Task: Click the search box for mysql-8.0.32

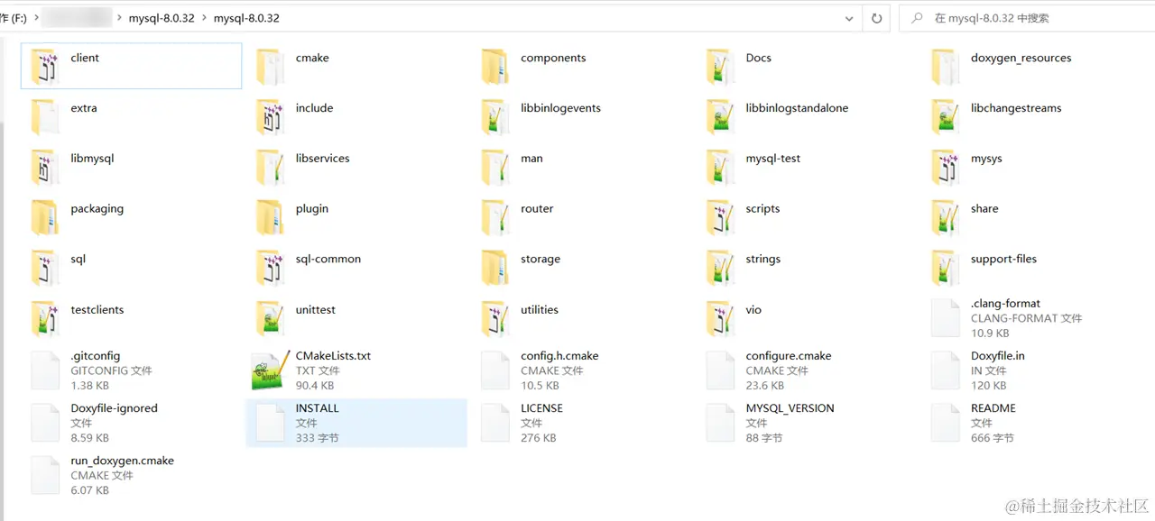Action: click(x=1027, y=18)
